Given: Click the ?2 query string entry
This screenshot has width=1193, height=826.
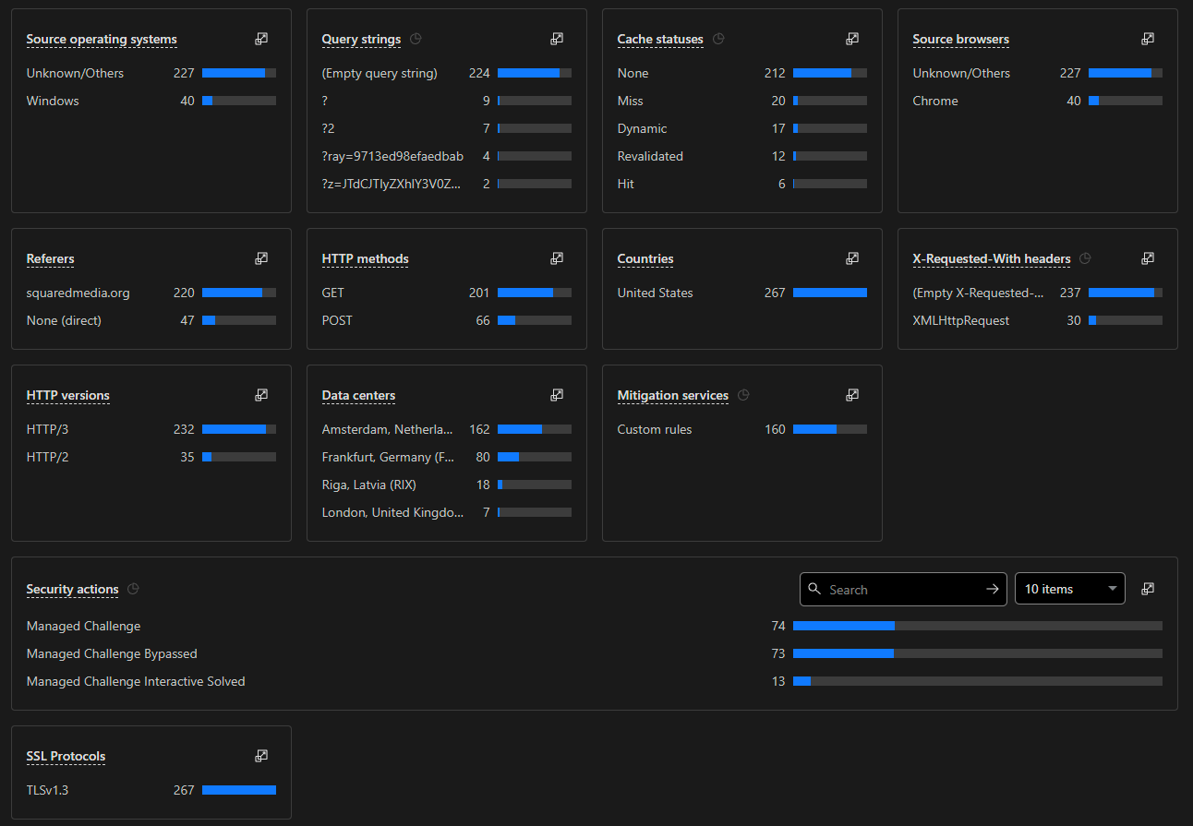Looking at the screenshot, I should [447, 128].
